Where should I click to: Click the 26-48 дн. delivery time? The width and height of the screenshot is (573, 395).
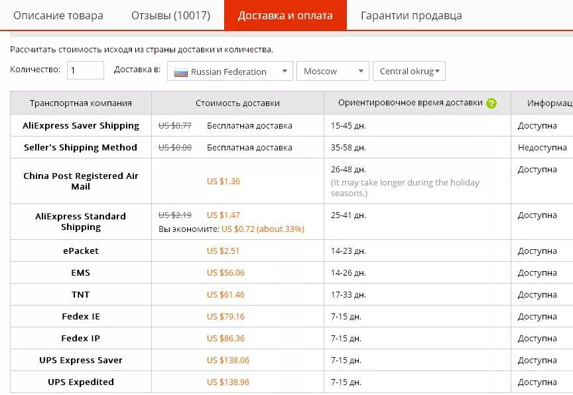348,170
